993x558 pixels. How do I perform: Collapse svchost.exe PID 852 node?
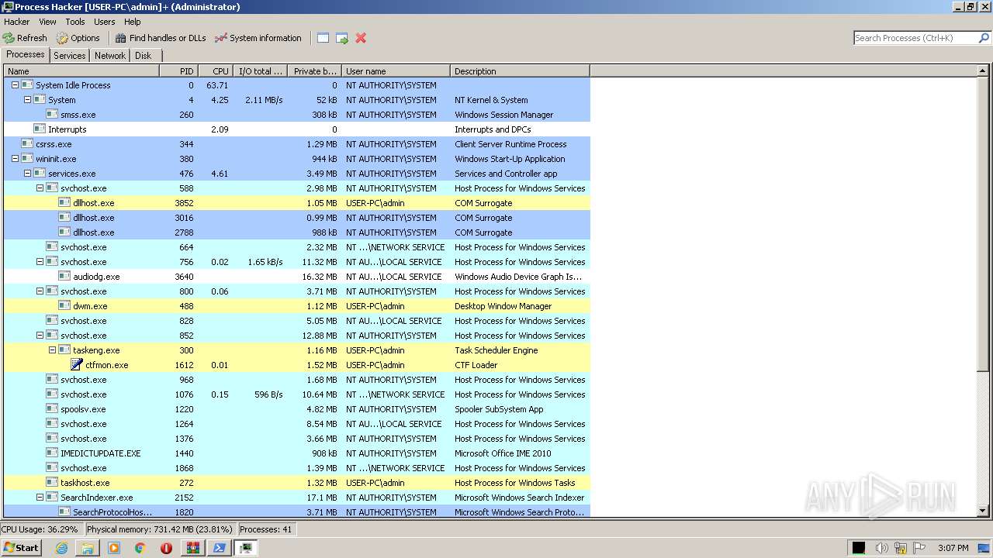40,336
